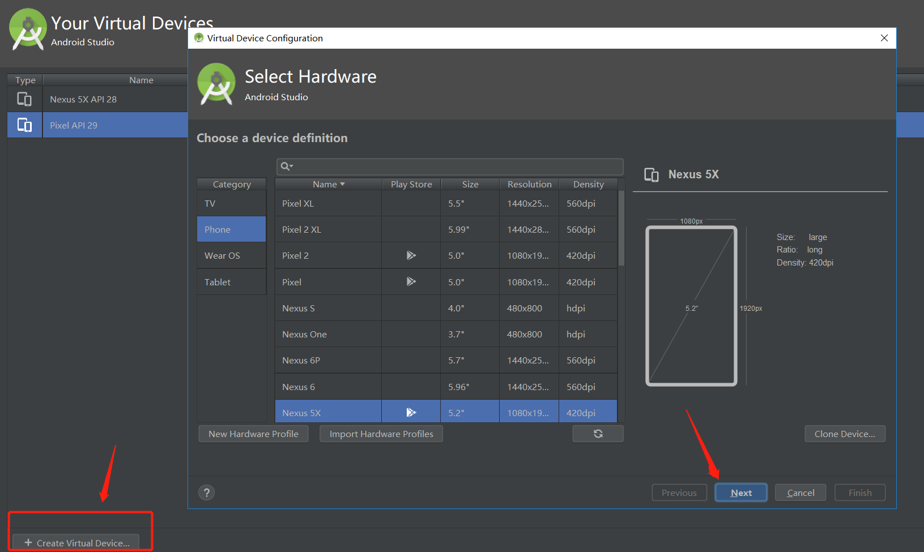The width and height of the screenshot is (924, 552).
Task: Select the Pixel 2 XL device row
Action: (446, 229)
